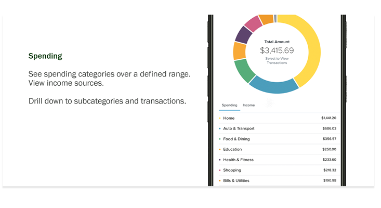Click the pink dot beside Shopping
Image resolution: width=381 pixels, height=208 pixels.
pyautogui.click(x=220, y=170)
